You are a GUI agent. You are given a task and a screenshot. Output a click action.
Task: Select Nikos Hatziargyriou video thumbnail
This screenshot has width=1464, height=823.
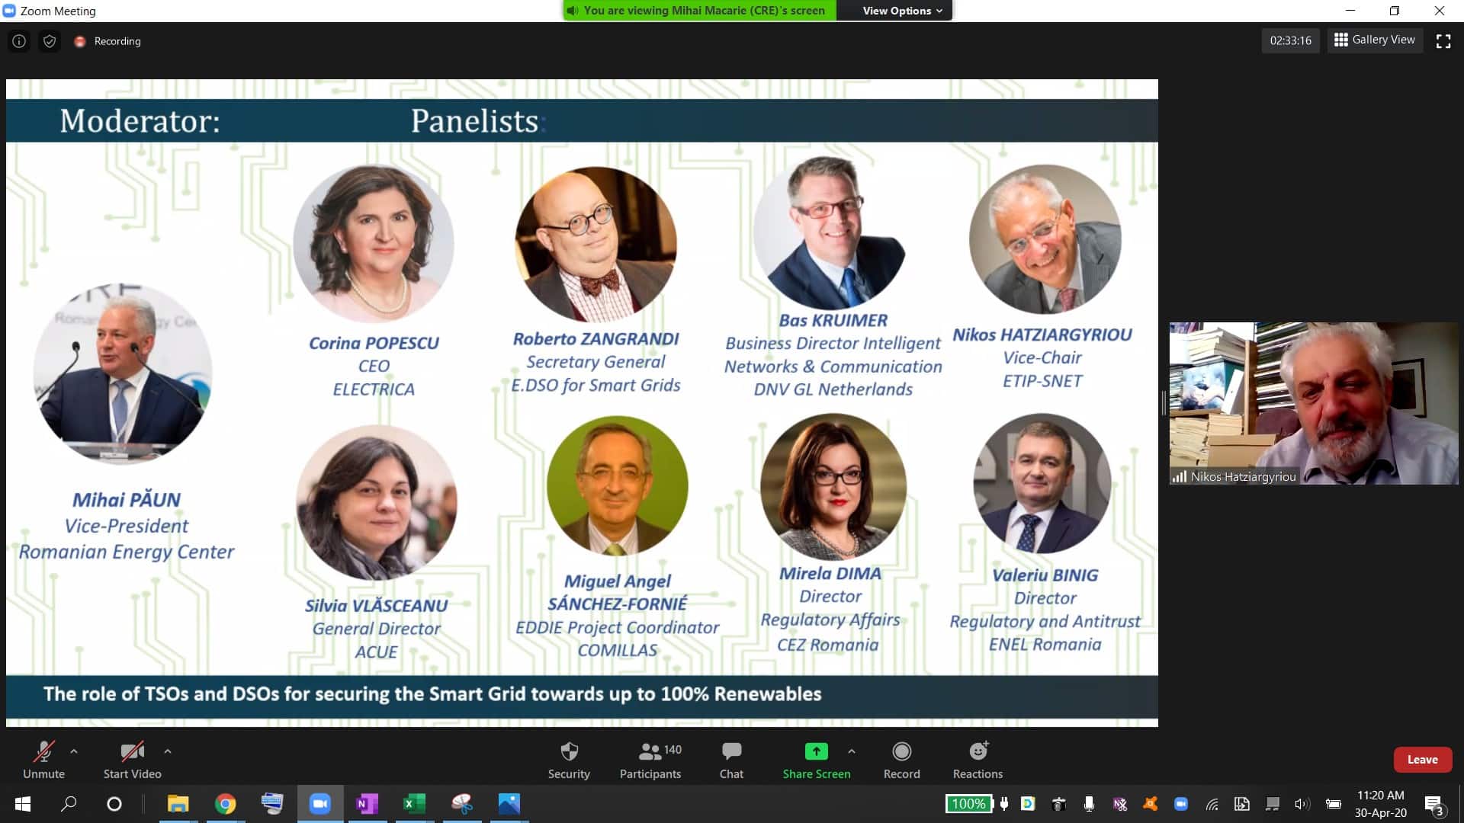click(x=1313, y=403)
